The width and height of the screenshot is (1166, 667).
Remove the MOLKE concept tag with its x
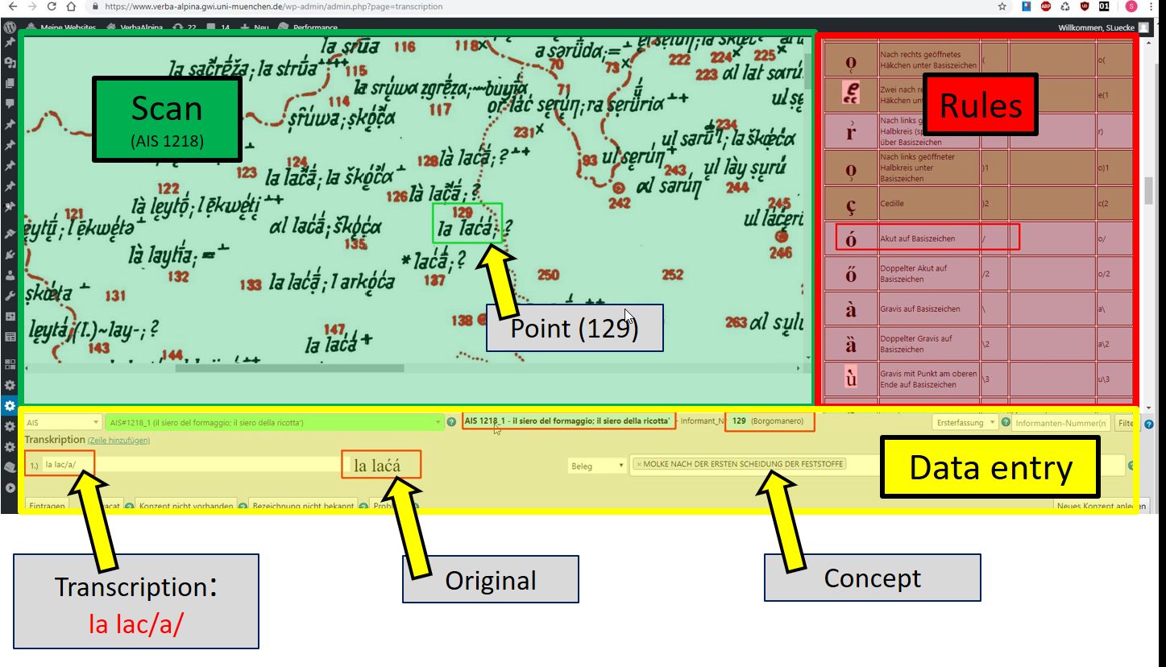(639, 464)
